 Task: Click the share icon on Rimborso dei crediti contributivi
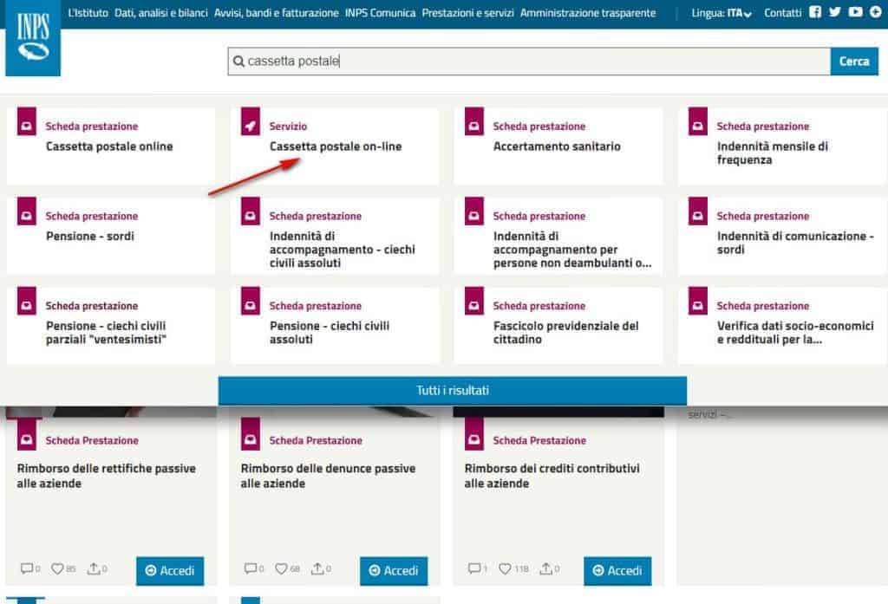tap(547, 568)
